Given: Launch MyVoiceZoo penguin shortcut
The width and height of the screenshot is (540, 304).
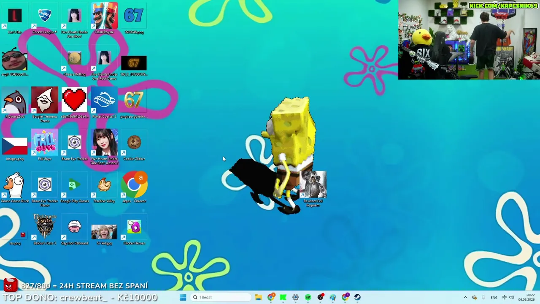Looking at the screenshot, I should click(x=15, y=103).
